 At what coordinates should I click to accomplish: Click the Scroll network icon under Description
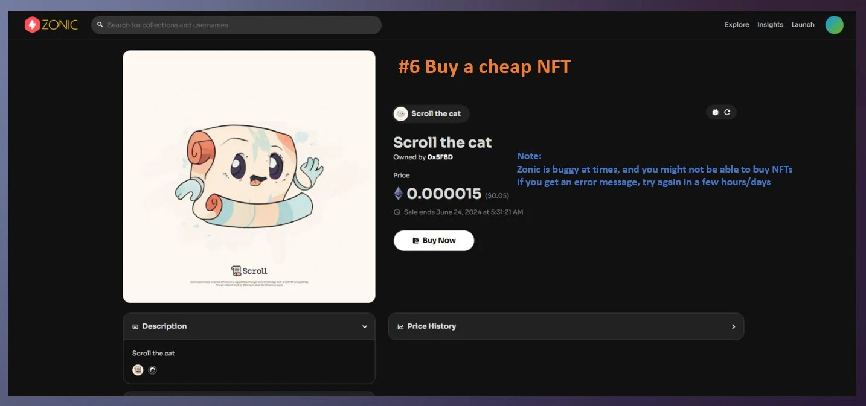tap(138, 370)
